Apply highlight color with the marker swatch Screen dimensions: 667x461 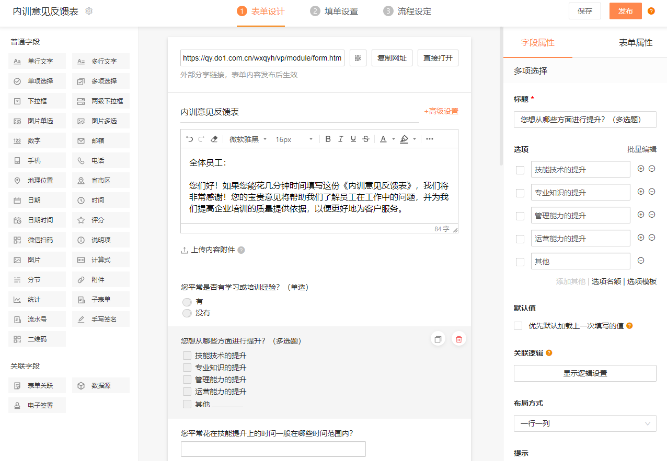tap(404, 139)
